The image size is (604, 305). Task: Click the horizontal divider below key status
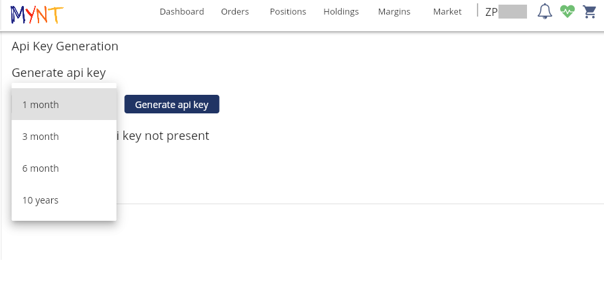click(x=358, y=204)
